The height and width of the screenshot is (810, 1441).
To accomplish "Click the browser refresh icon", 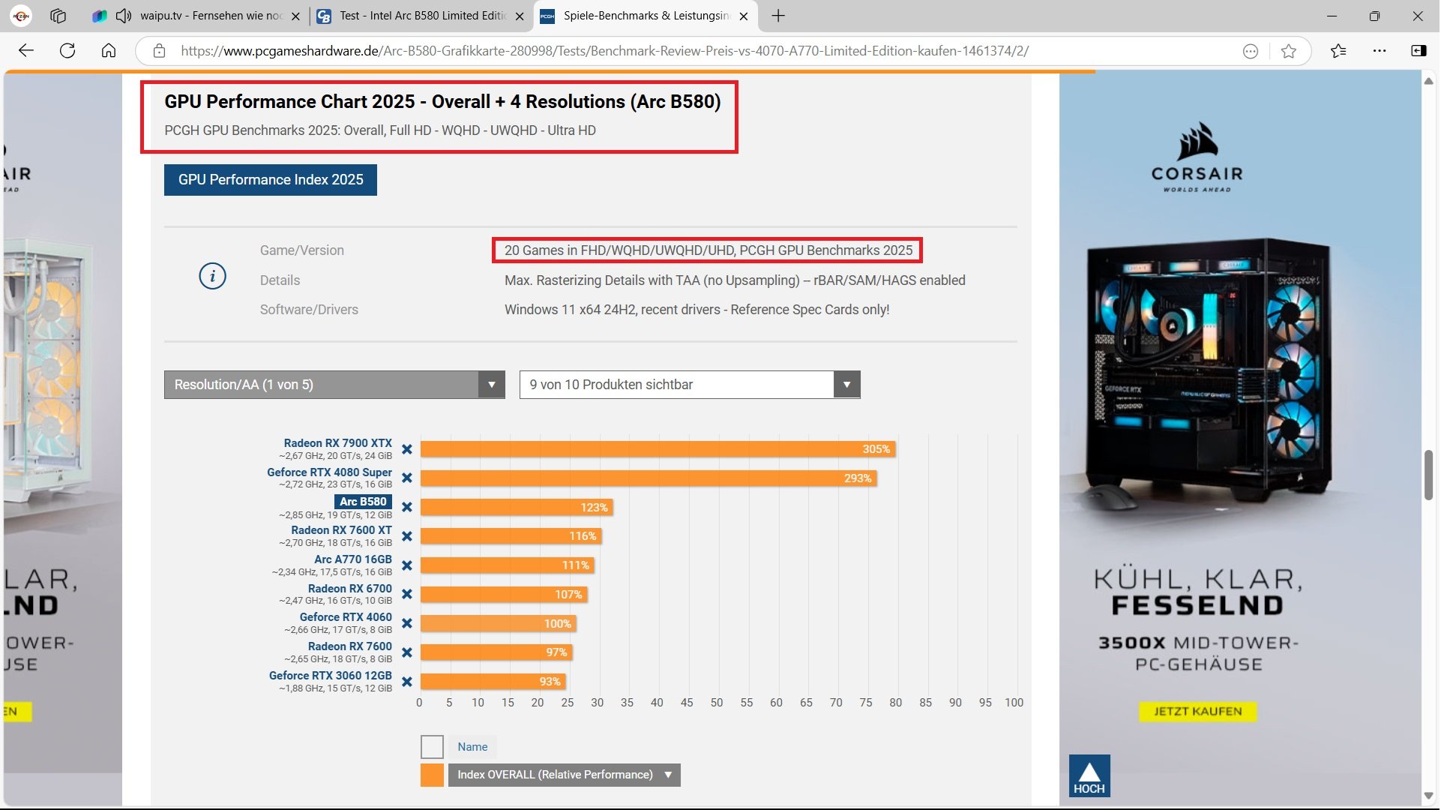I will click(67, 51).
